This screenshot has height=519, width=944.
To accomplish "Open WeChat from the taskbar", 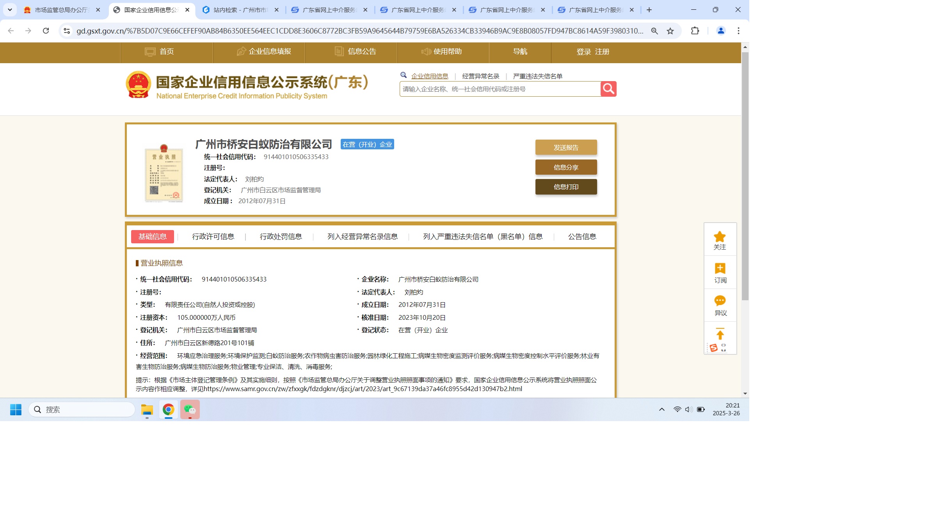I will pos(191,409).
